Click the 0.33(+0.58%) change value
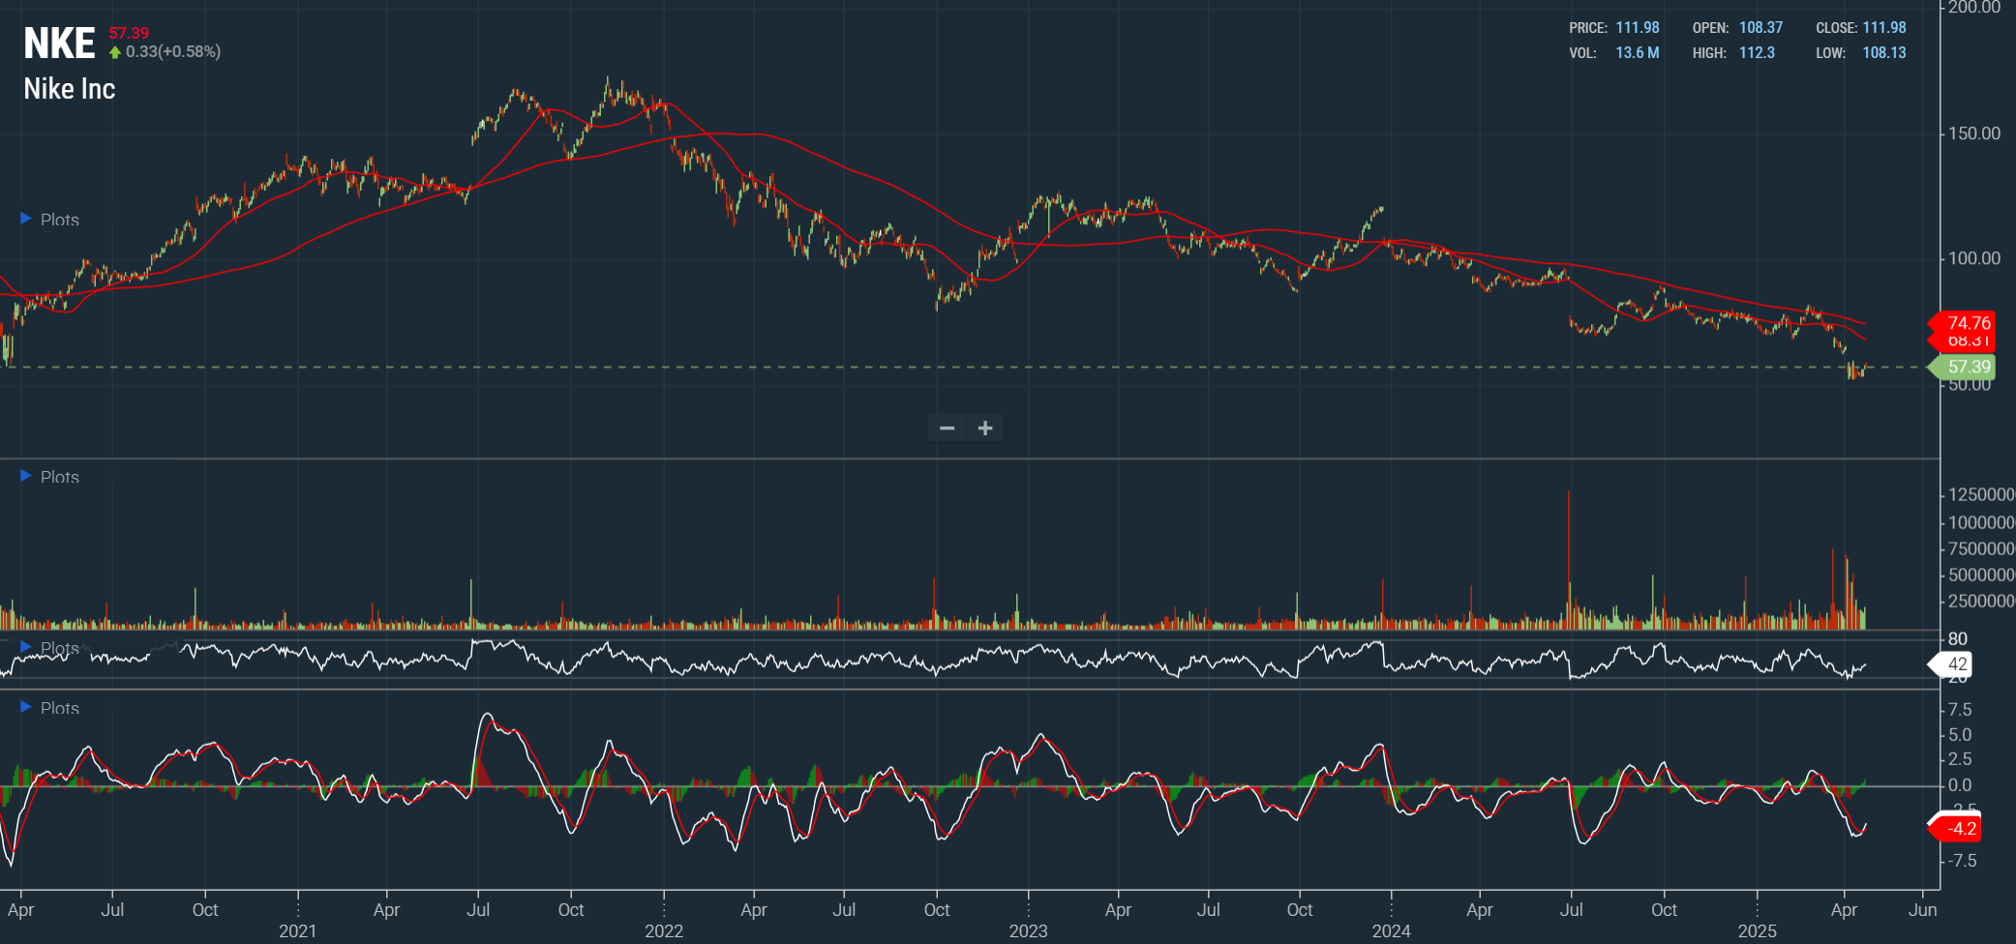 [173, 52]
